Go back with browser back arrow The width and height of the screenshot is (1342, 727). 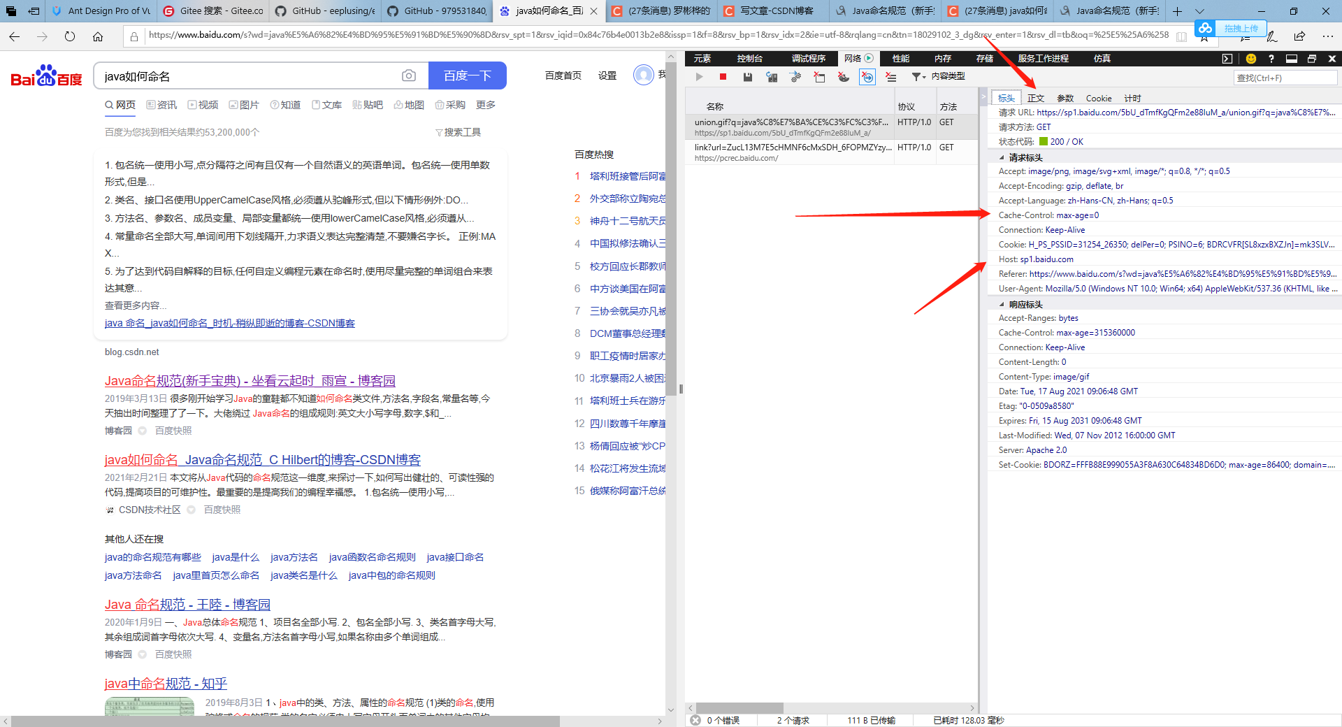[15, 36]
